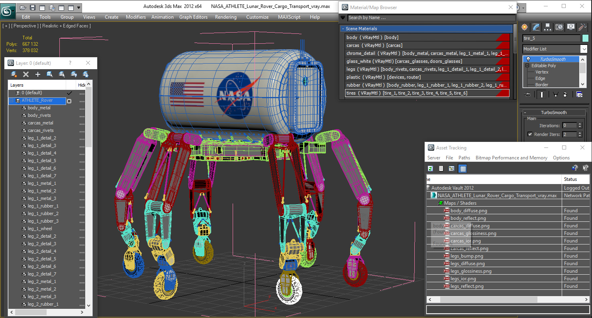Open the Hierarchy command panel tab
592x318 pixels.
[548, 27]
